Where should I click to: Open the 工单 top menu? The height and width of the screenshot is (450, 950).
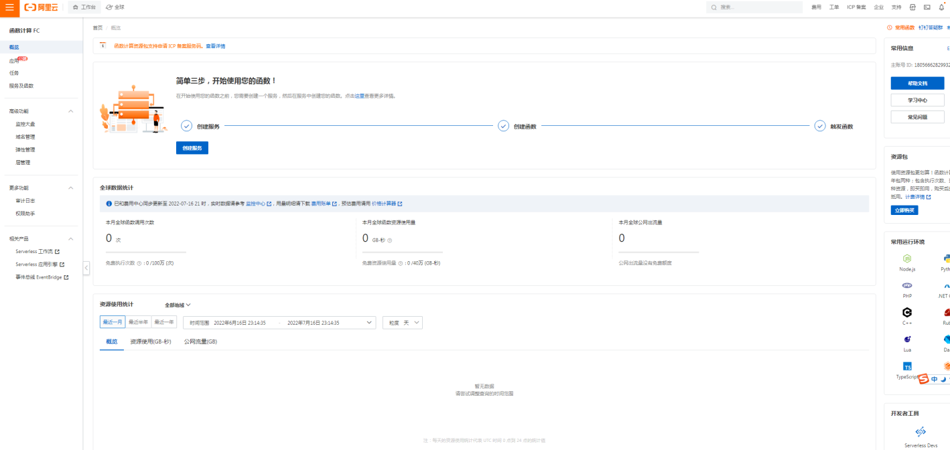pos(834,7)
